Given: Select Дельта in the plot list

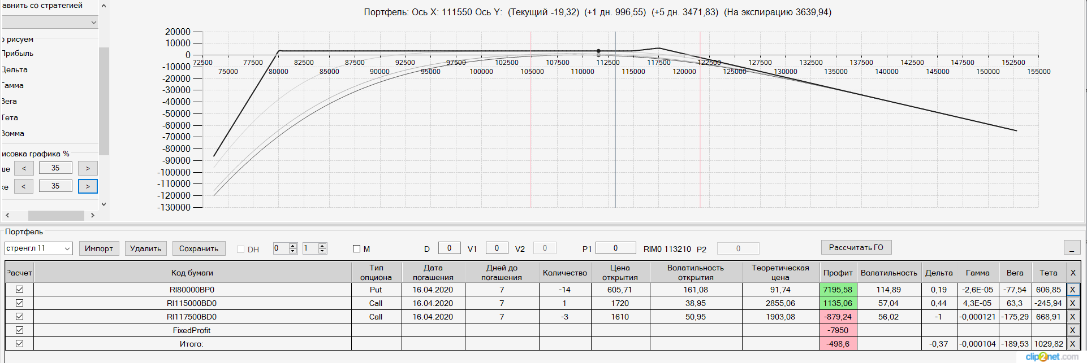Looking at the screenshot, I should coord(15,69).
